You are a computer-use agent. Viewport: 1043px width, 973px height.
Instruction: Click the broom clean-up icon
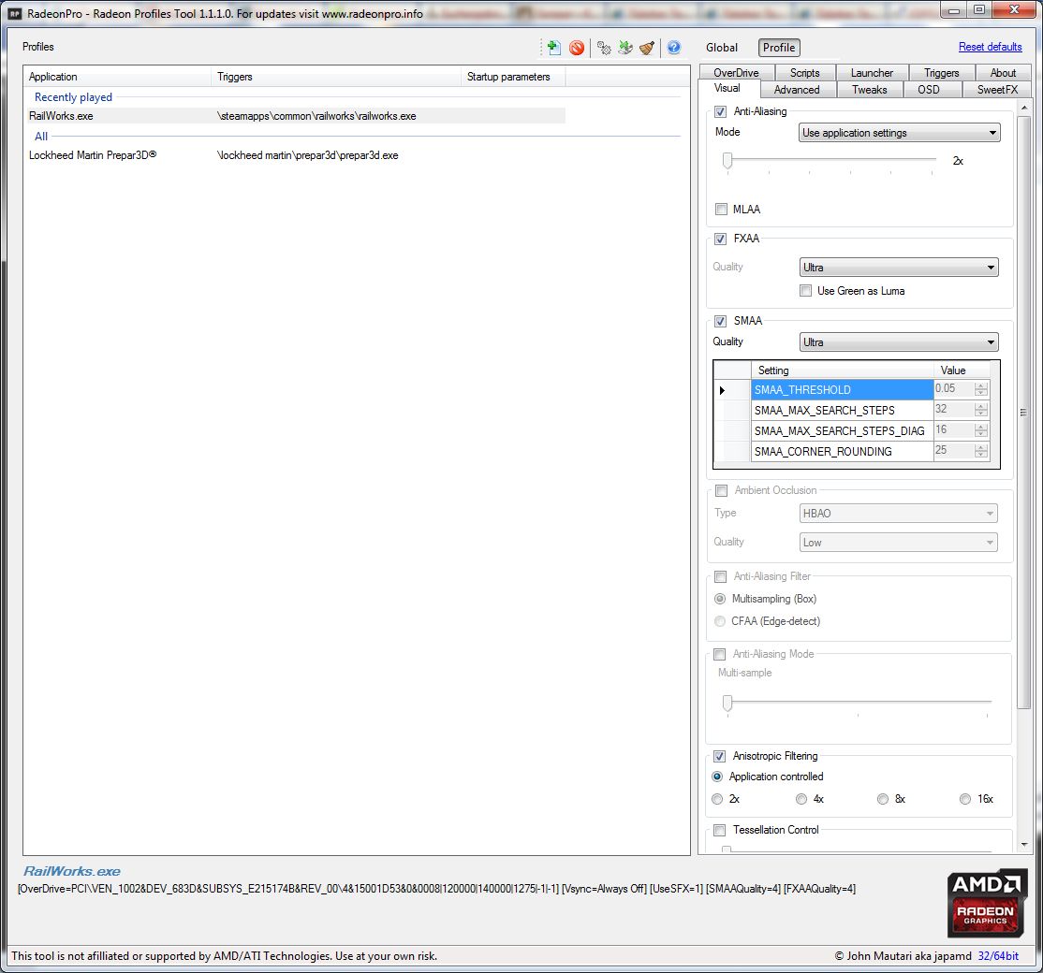(x=647, y=47)
